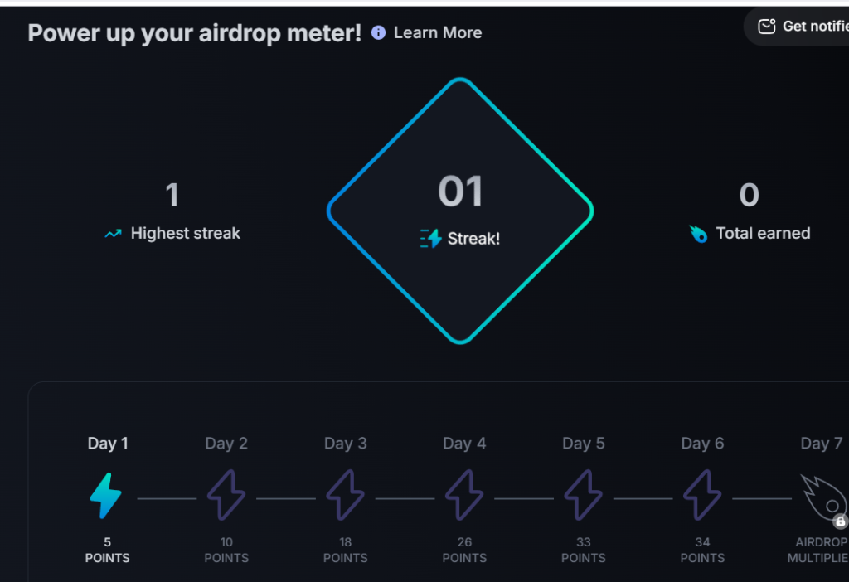Click the info icon beside Learn More
Screen dimensions: 849x582
[378, 32]
